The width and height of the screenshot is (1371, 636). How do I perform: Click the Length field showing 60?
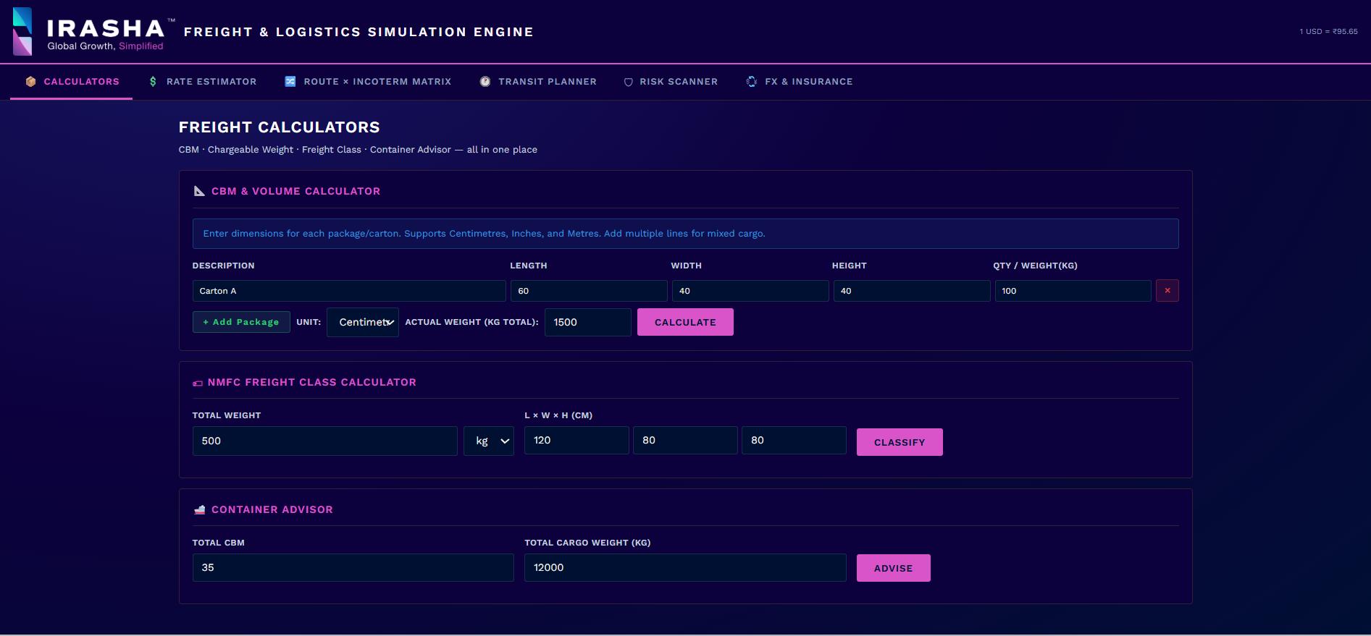[589, 291]
